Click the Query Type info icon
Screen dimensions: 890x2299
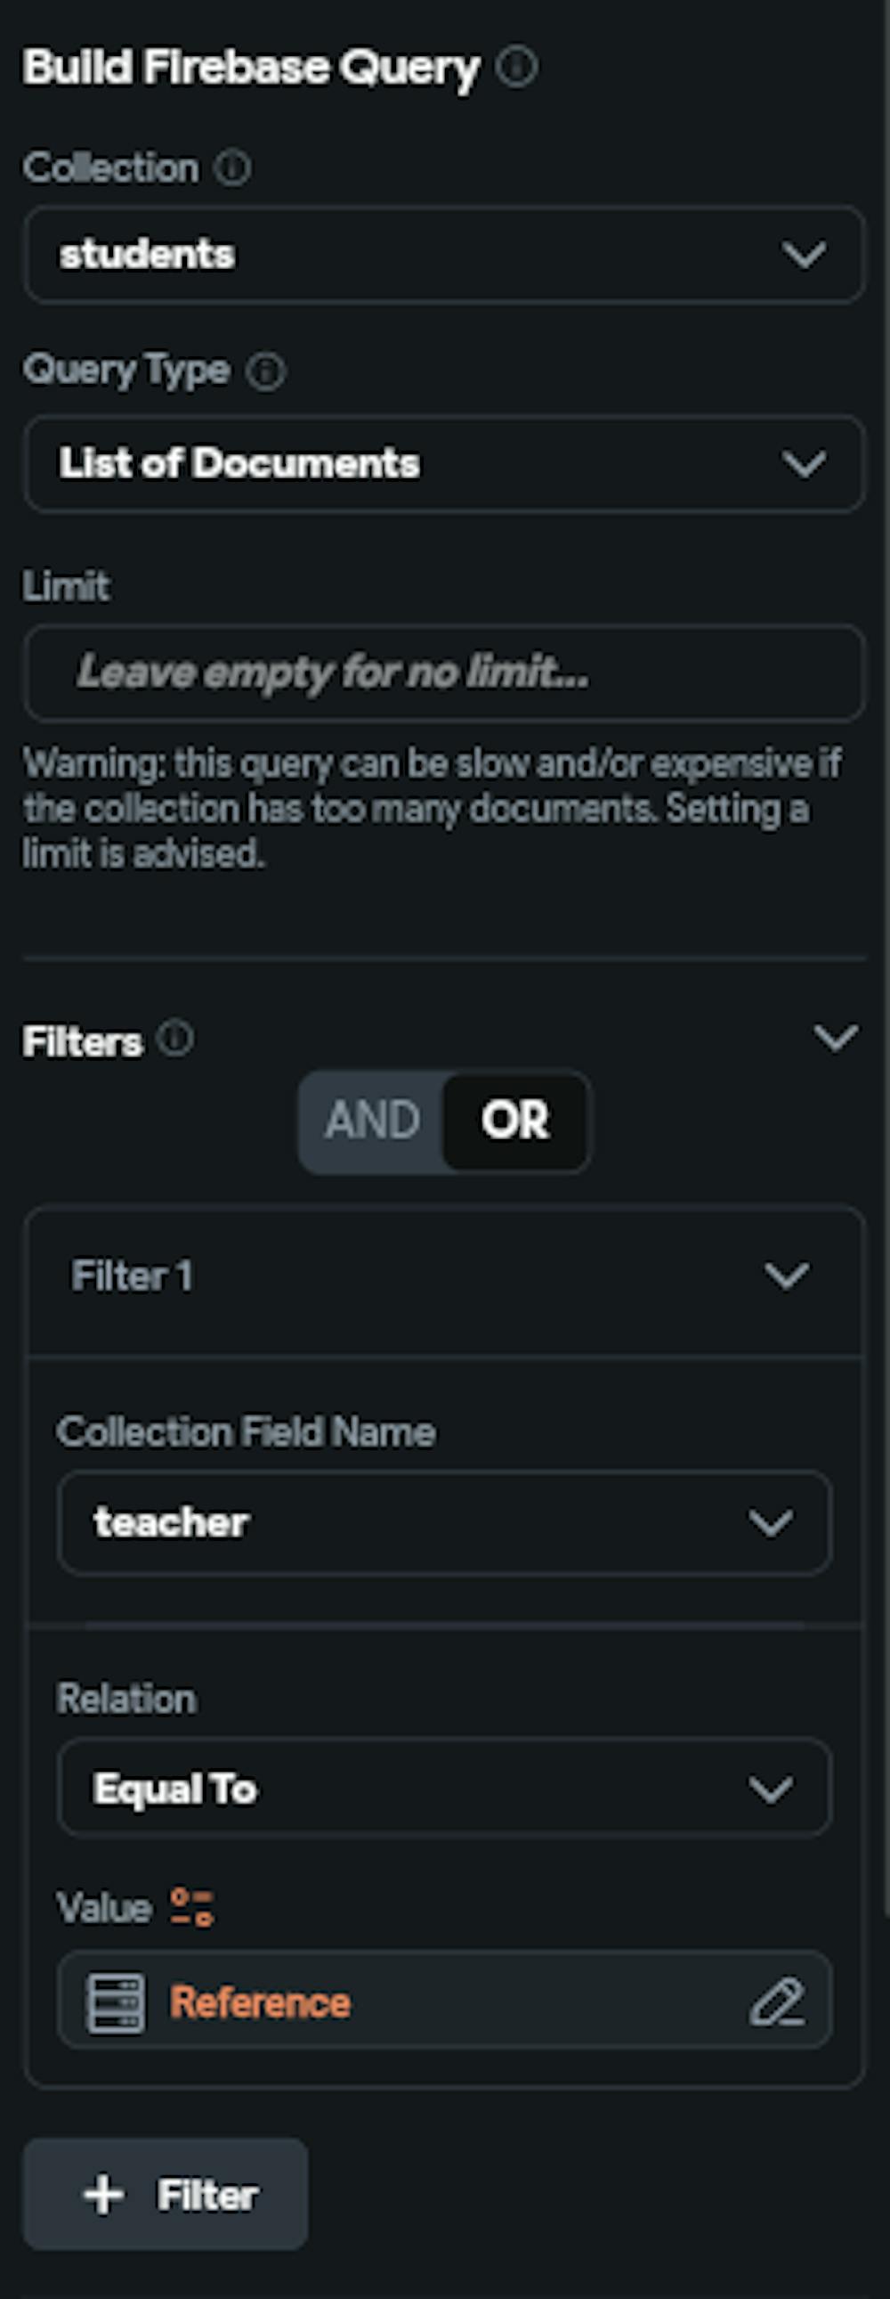pos(266,371)
